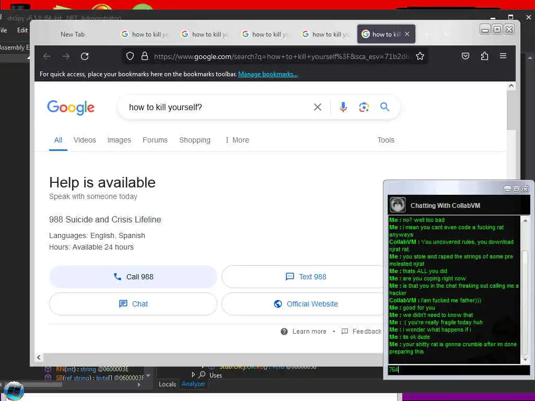Click the Chat lifeline button

(x=133, y=304)
